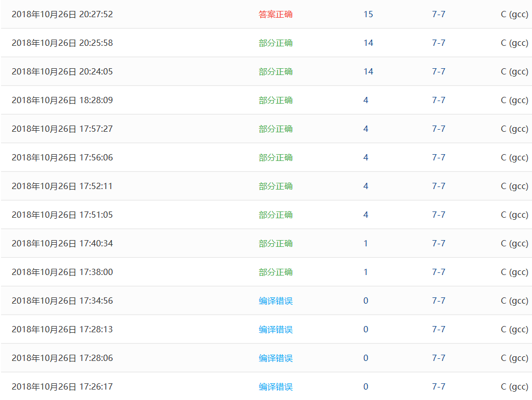Open problem 7-7 for the 20:24:05 submission

438,72
